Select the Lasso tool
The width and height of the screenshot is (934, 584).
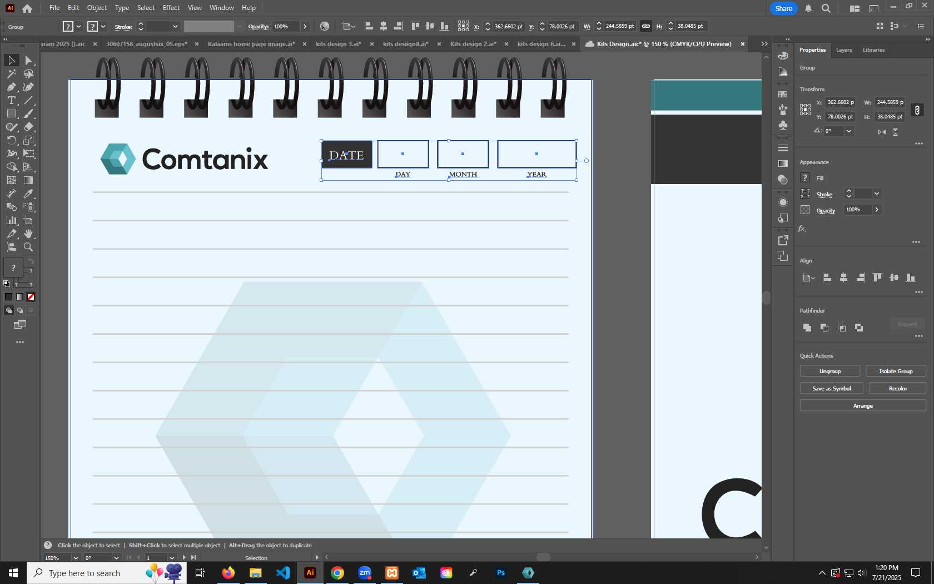pyautogui.click(x=29, y=73)
